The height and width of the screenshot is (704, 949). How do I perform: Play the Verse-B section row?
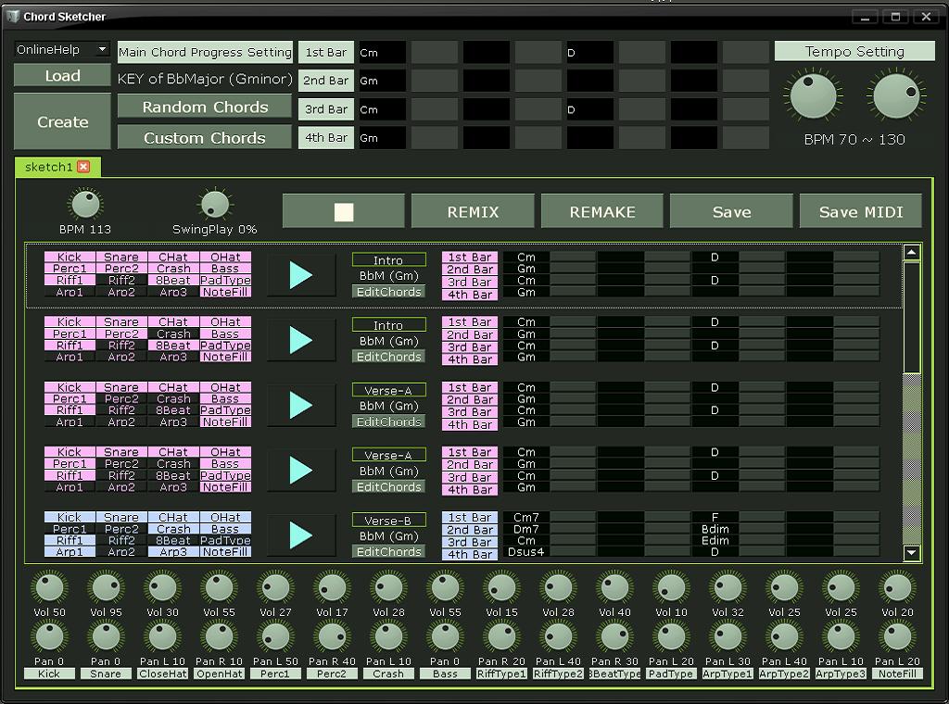[301, 535]
